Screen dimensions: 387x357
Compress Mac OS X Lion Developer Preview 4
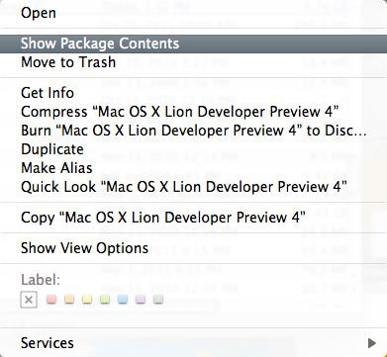click(193, 112)
